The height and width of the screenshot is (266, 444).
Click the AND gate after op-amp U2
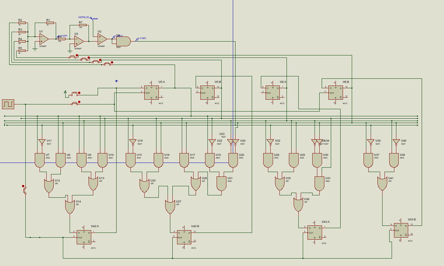(123, 41)
